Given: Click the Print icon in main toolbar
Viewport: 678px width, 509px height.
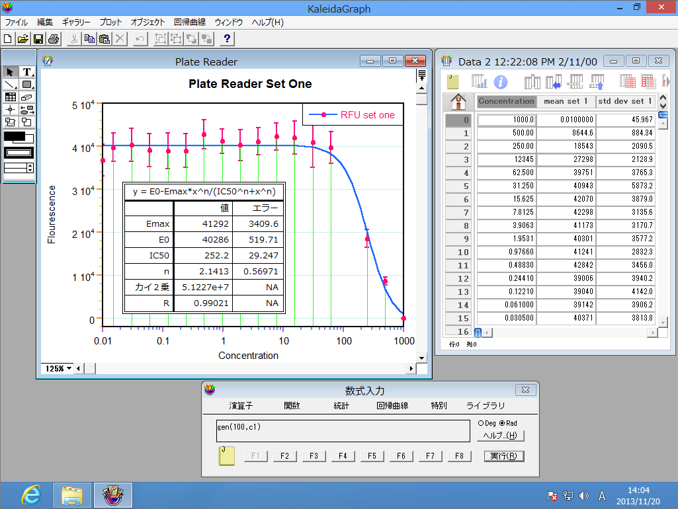Looking at the screenshot, I should pos(54,39).
